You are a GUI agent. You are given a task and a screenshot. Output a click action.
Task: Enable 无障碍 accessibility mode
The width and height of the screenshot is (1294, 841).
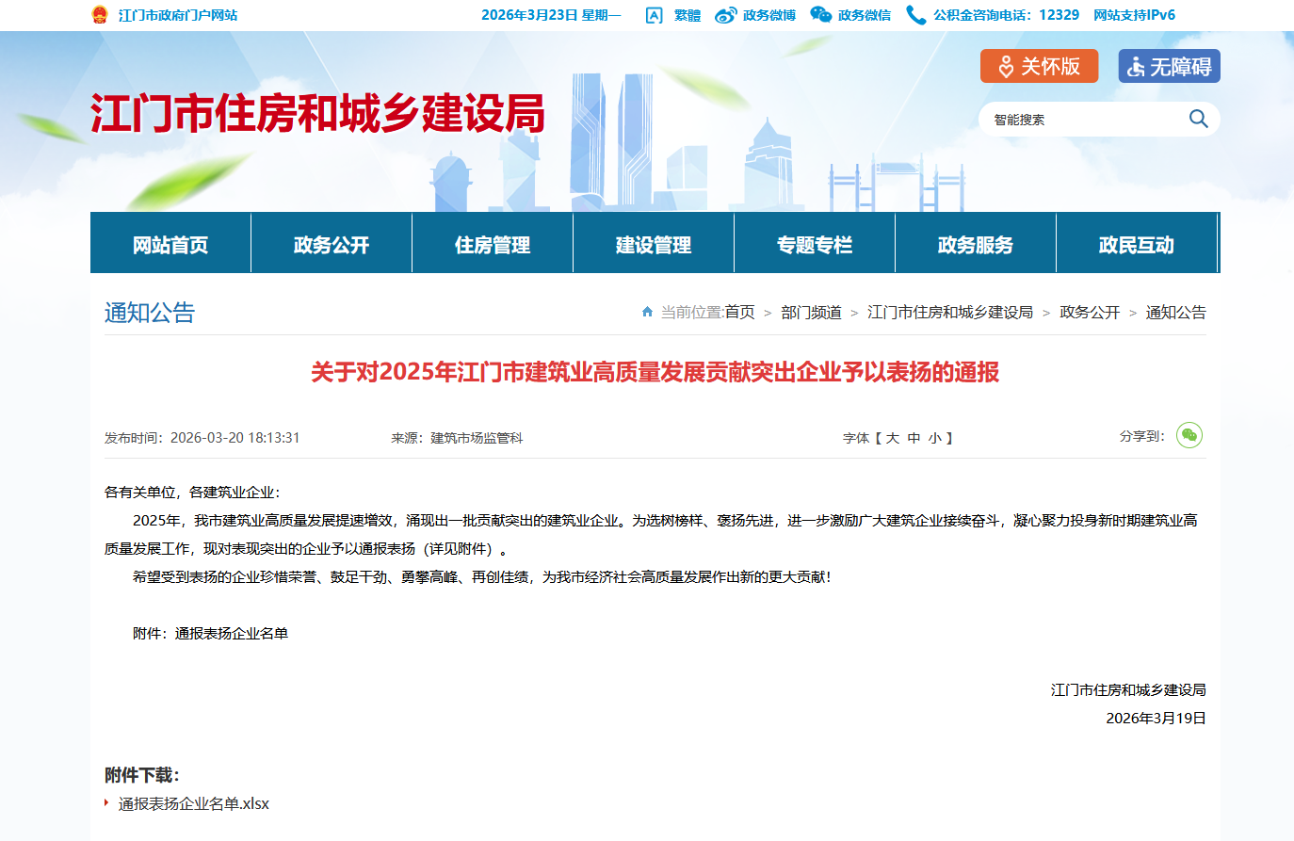[1169, 66]
